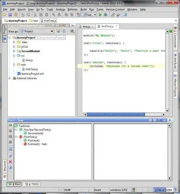Image resolution: width=180 pixels, height=194 pixels.
Task: Open the 6: TODO tool window button
Action: [x=32, y=184]
